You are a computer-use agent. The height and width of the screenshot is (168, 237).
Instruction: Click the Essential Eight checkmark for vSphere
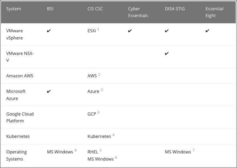pos(207,31)
